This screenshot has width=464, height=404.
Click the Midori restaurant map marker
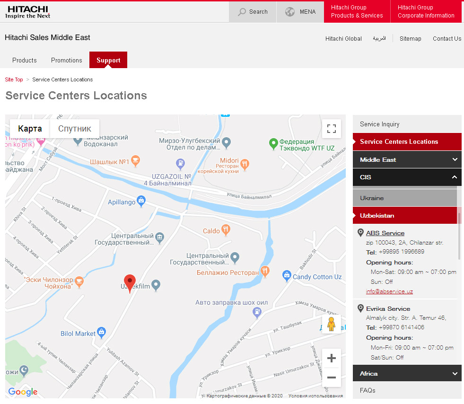click(245, 164)
